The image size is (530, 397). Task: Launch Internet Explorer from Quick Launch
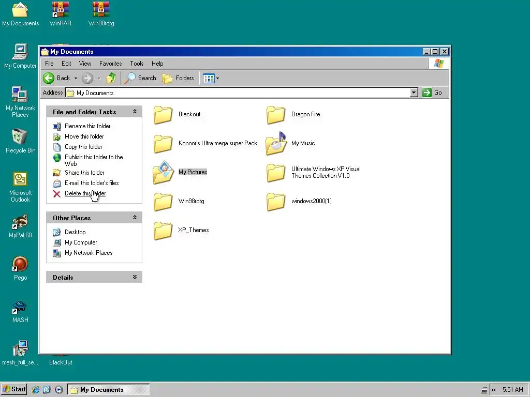click(36, 390)
